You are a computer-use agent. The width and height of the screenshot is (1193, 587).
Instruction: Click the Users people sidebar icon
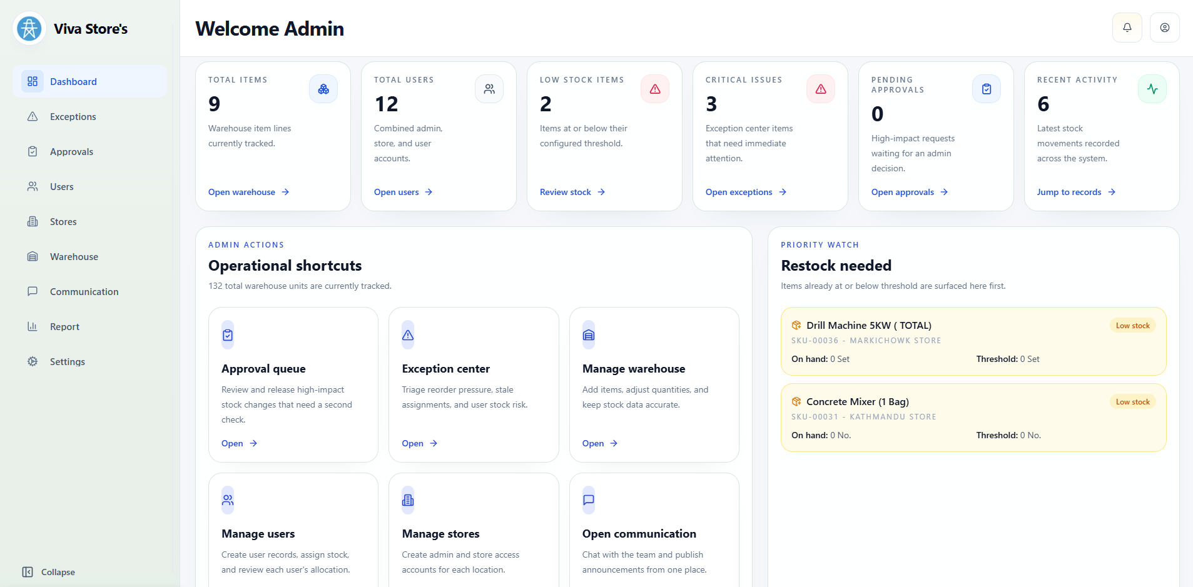pos(33,186)
